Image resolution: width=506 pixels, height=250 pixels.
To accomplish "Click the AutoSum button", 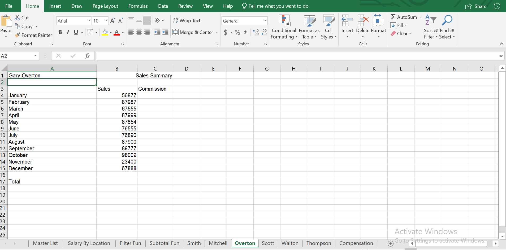I will [x=404, y=17].
